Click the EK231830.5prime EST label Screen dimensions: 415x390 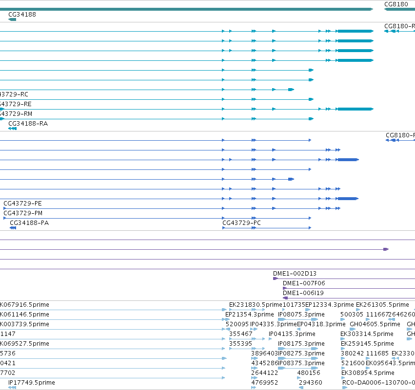(x=256, y=305)
